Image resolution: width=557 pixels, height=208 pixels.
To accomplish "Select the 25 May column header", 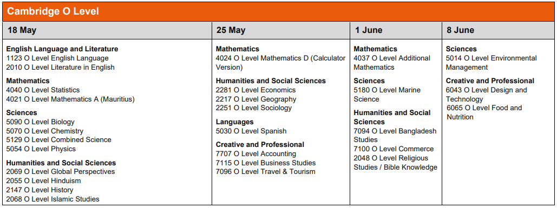I will click(281, 30).
